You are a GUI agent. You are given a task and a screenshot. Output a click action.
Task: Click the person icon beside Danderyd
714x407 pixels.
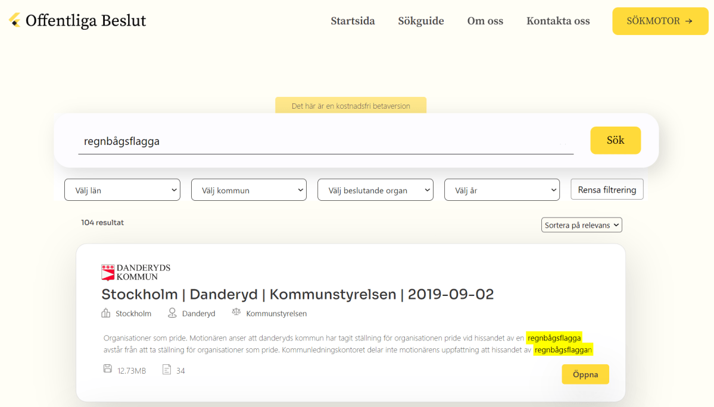(x=172, y=313)
